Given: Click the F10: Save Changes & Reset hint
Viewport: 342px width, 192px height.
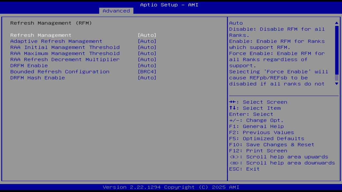Looking at the screenshot, I should coord(271,145).
